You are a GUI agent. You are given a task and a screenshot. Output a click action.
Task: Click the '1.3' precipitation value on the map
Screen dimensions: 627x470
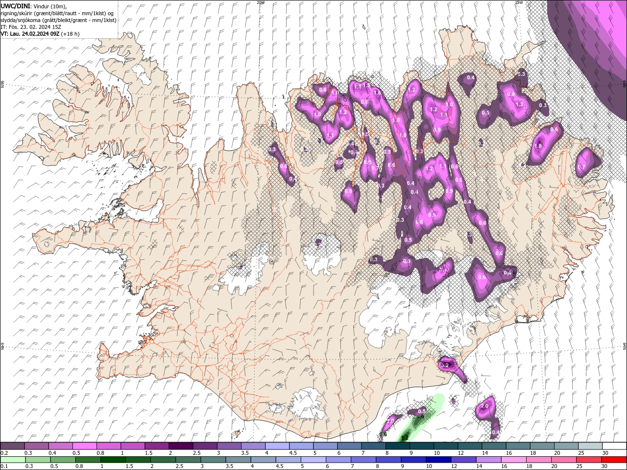click(x=520, y=104)
